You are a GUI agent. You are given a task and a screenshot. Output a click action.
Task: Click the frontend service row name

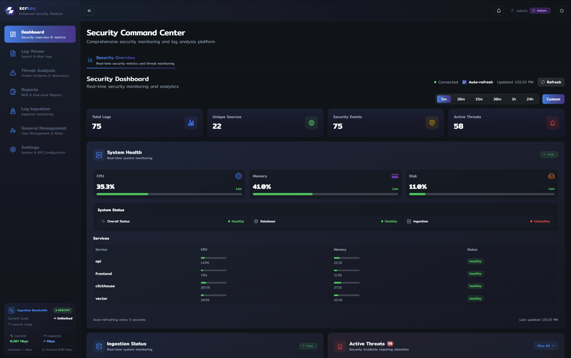coord(103,274)
